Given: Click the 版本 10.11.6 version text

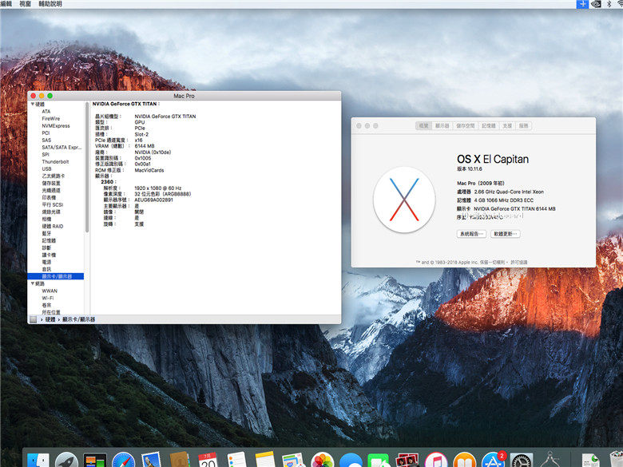Looking at the screenshot, I should click(x=469, y=169).
